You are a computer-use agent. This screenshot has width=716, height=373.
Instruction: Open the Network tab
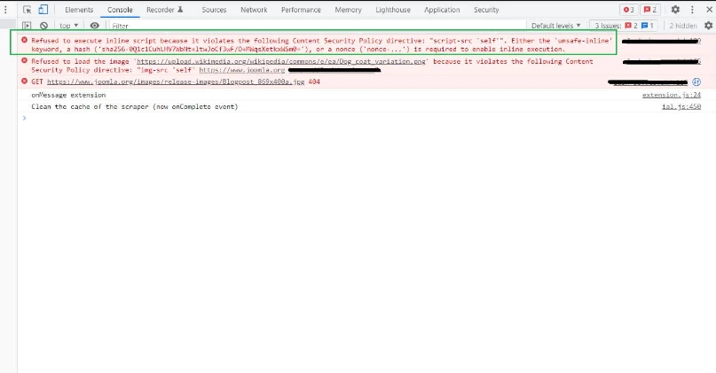tap(254, 10)
